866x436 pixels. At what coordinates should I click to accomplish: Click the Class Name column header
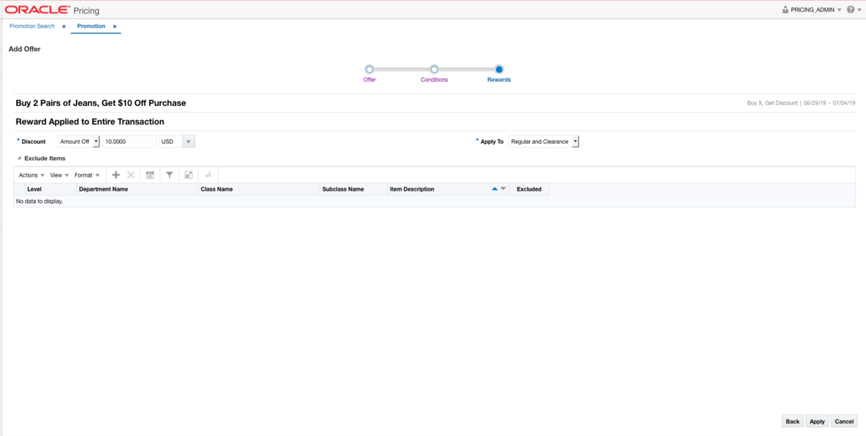[259, 189]
